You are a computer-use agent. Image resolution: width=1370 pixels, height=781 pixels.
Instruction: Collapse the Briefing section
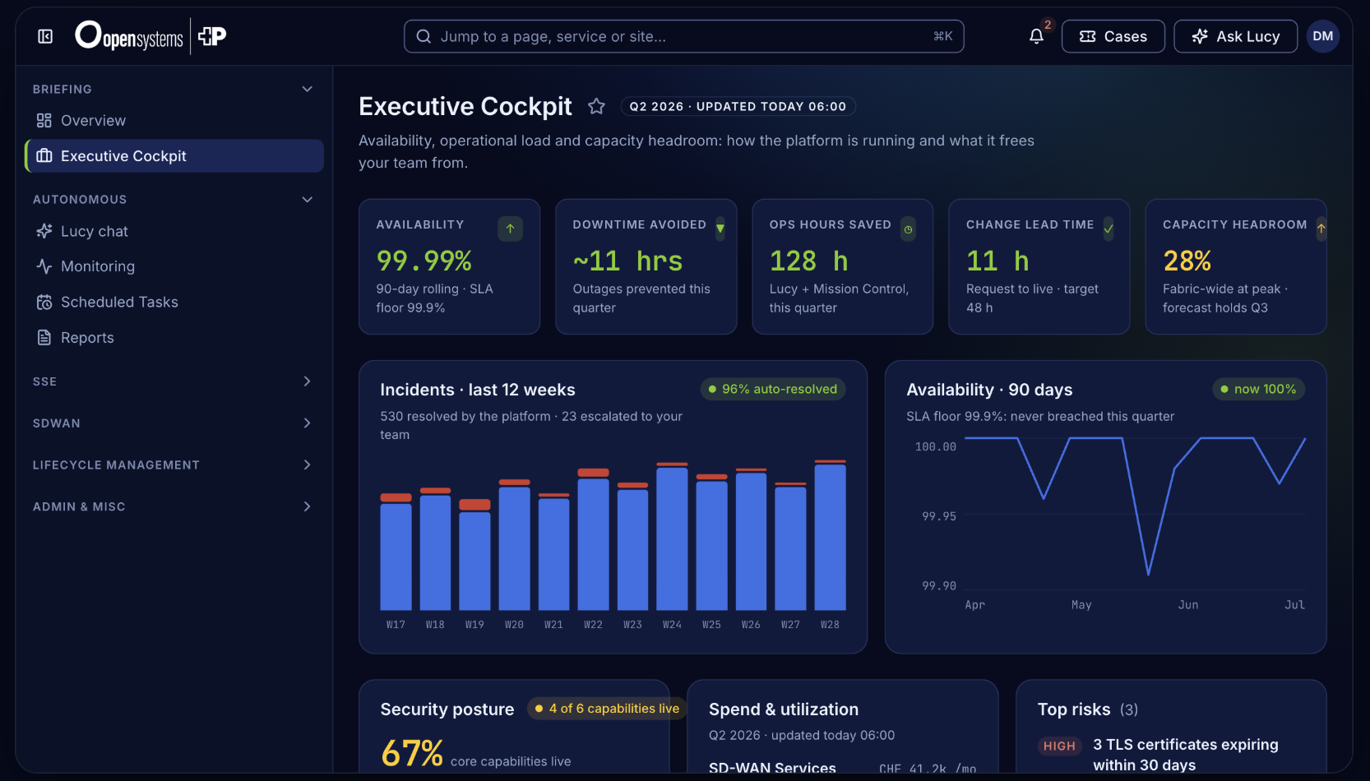tap(307, 89)
